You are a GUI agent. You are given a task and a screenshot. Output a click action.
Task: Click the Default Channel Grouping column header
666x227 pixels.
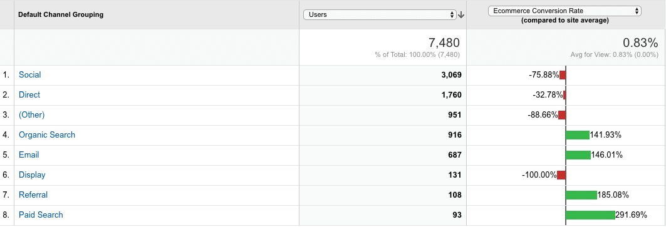pos(61,15)
